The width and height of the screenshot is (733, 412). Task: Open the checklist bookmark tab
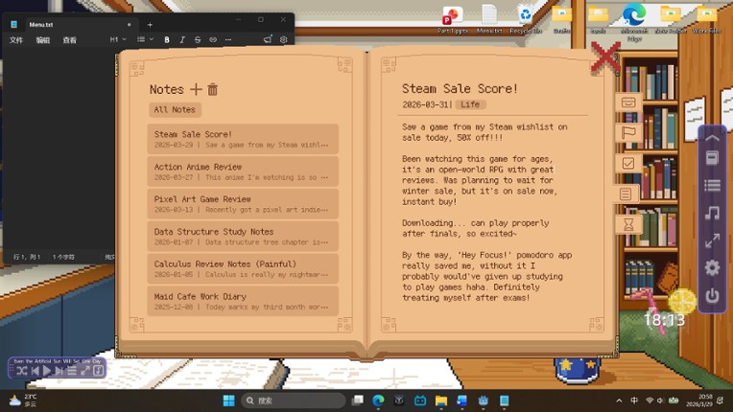point(628,164)
